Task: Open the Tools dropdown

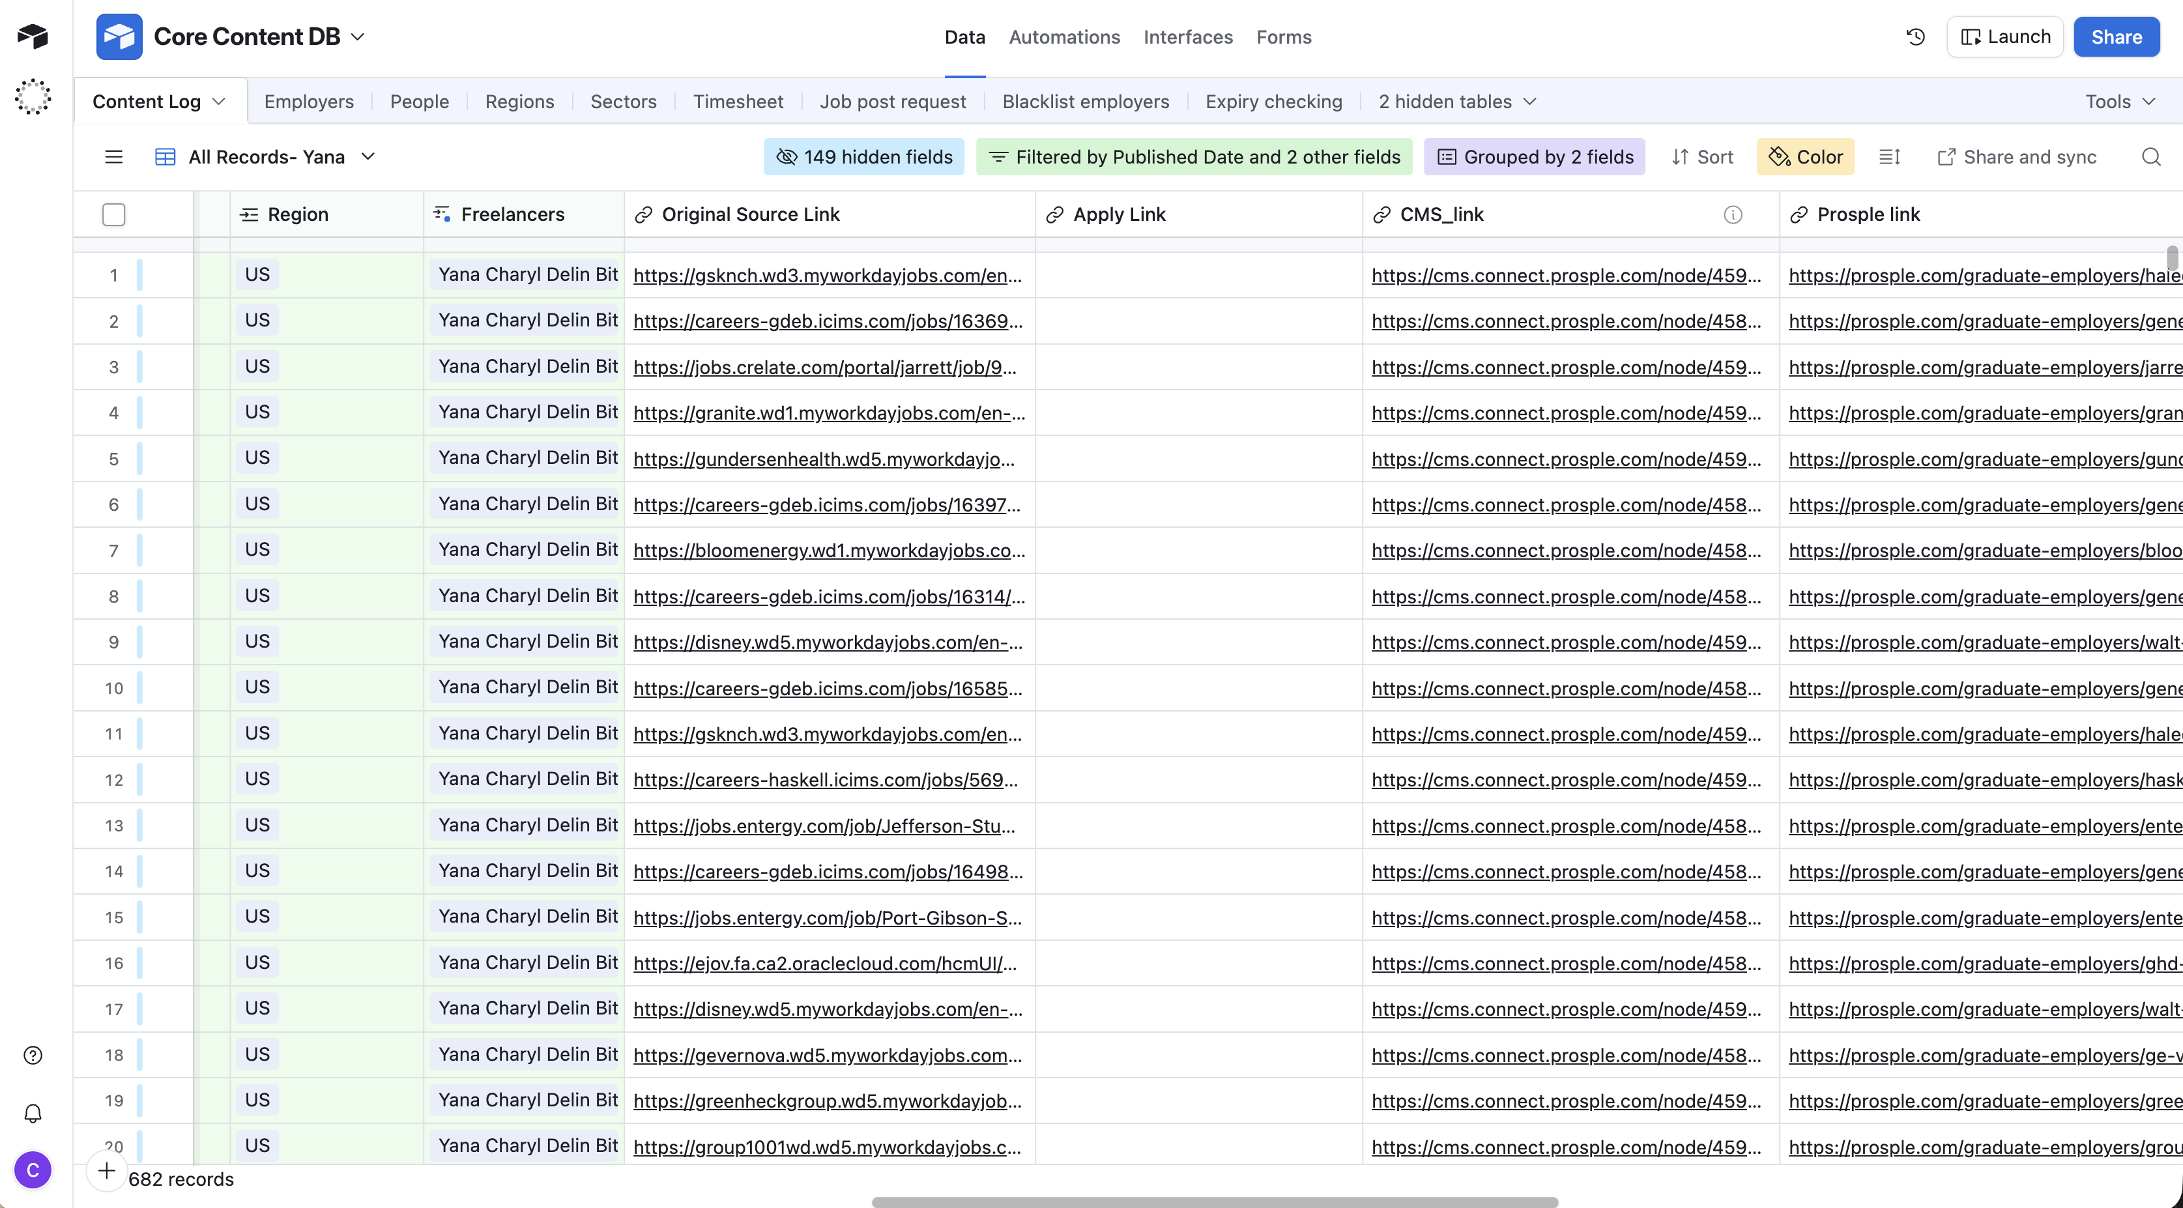Action: [2119, 102]
